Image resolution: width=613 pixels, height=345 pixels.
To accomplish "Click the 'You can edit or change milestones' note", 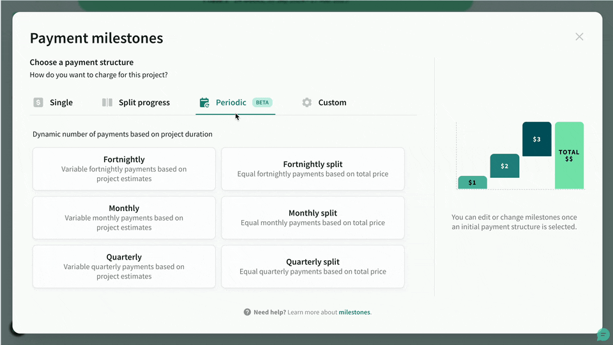I will click(x=514, y=222).
